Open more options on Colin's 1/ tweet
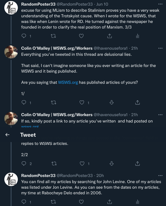The image size is (166, 206). tap(160, 48)
